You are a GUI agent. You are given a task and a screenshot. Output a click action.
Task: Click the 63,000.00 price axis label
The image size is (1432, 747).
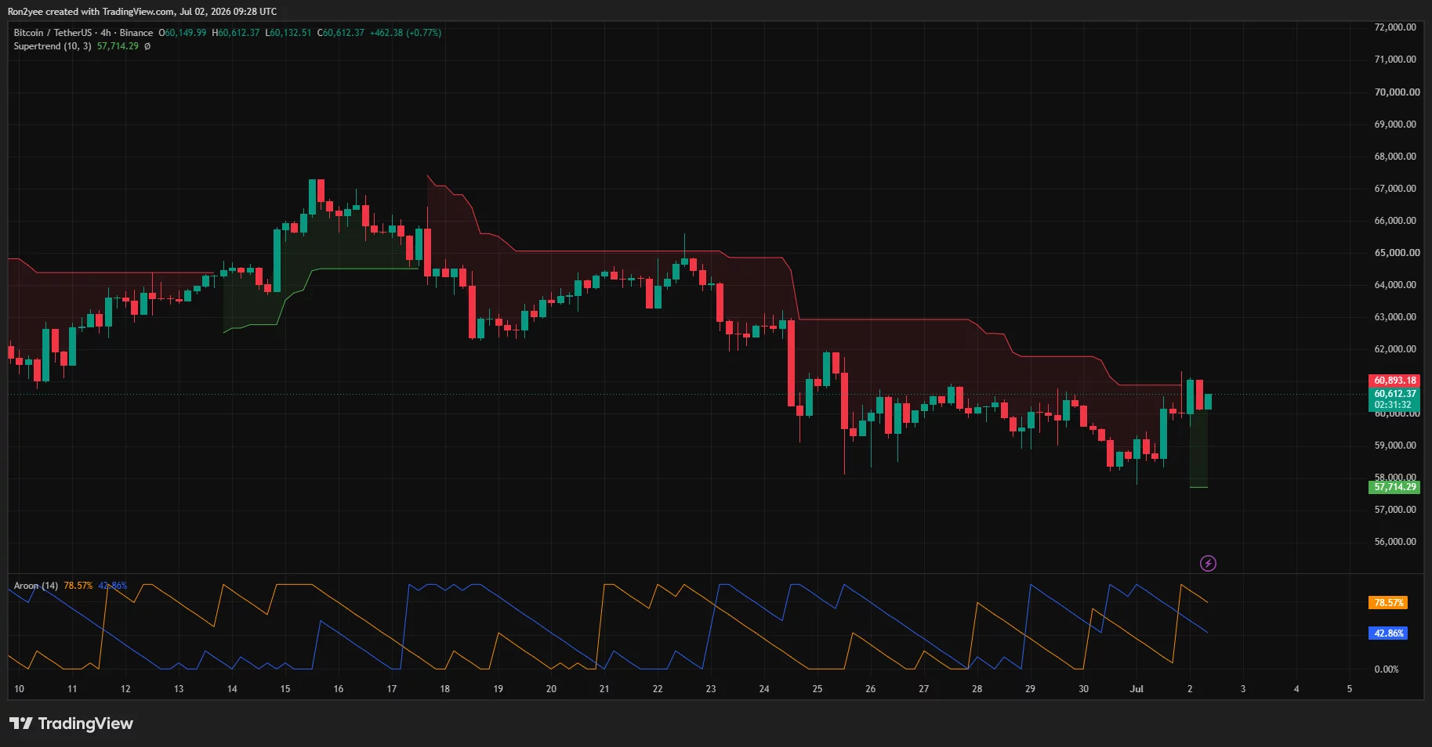(1395, 317)
